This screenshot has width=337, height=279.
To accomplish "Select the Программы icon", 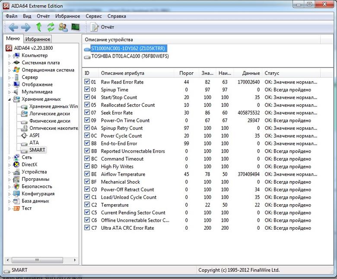I will pyautogui.click(x=16, y=179).
